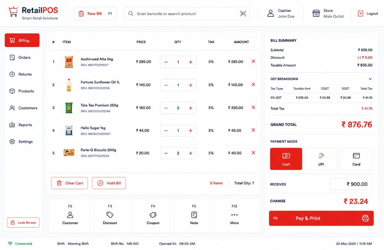Screen dimensions: 384x250
Task: Click the printer icon on Pay & Print
Action: tap(365, 218)
